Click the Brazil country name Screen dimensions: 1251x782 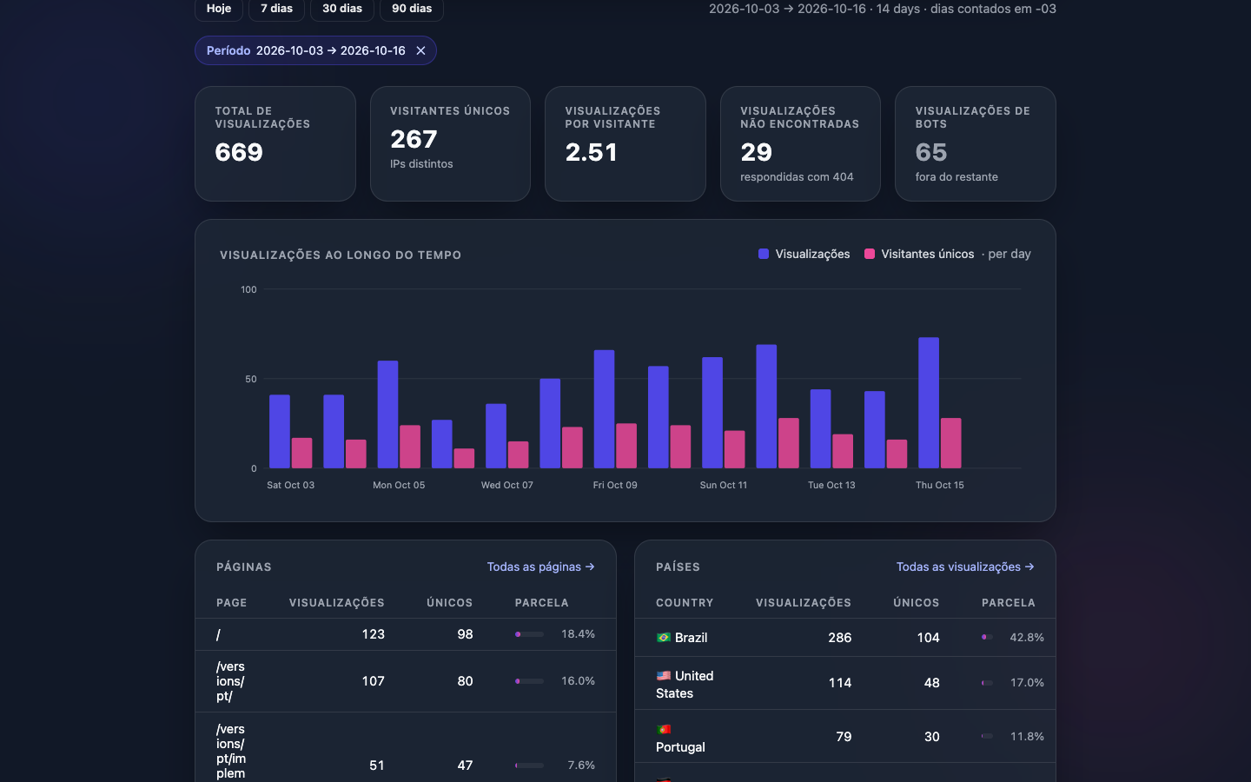(x=692, y=638)
